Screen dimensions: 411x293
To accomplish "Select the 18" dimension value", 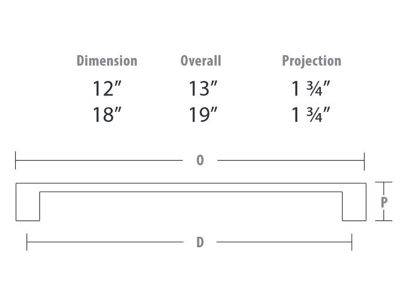I will coord(107,115).
